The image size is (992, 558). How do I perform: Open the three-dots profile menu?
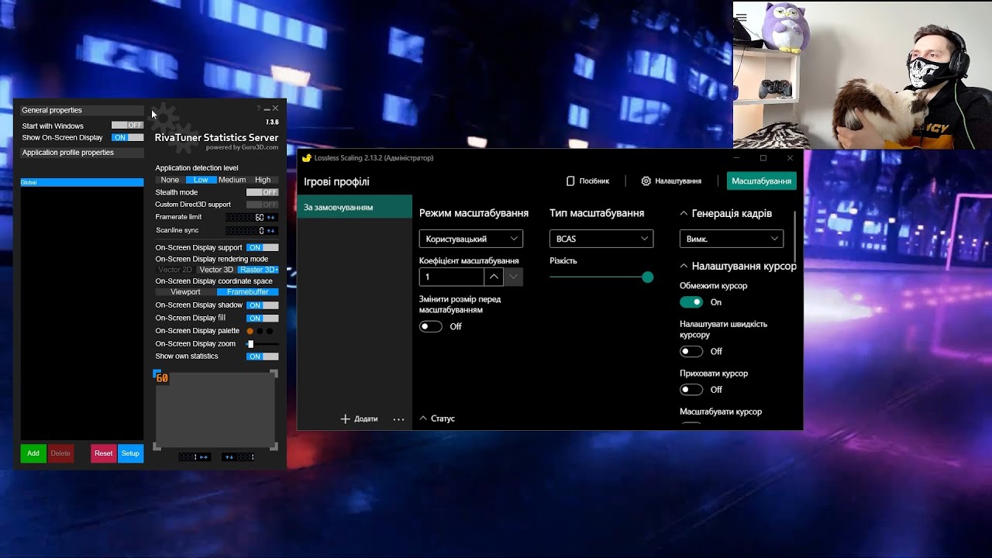[x=398, y=419]
